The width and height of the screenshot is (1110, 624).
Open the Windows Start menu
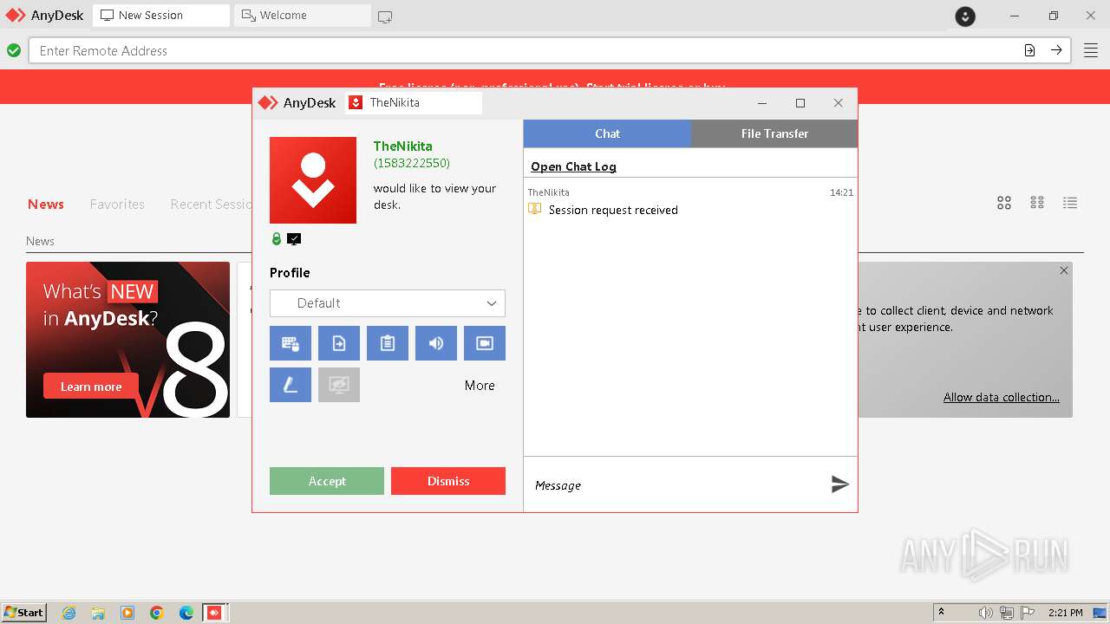pos(23,612)
